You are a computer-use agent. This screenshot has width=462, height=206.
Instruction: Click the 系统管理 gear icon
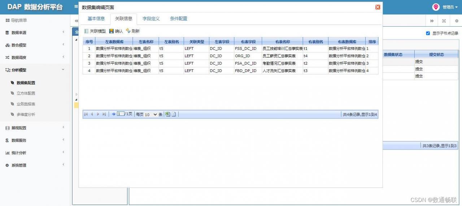[7, 165]
